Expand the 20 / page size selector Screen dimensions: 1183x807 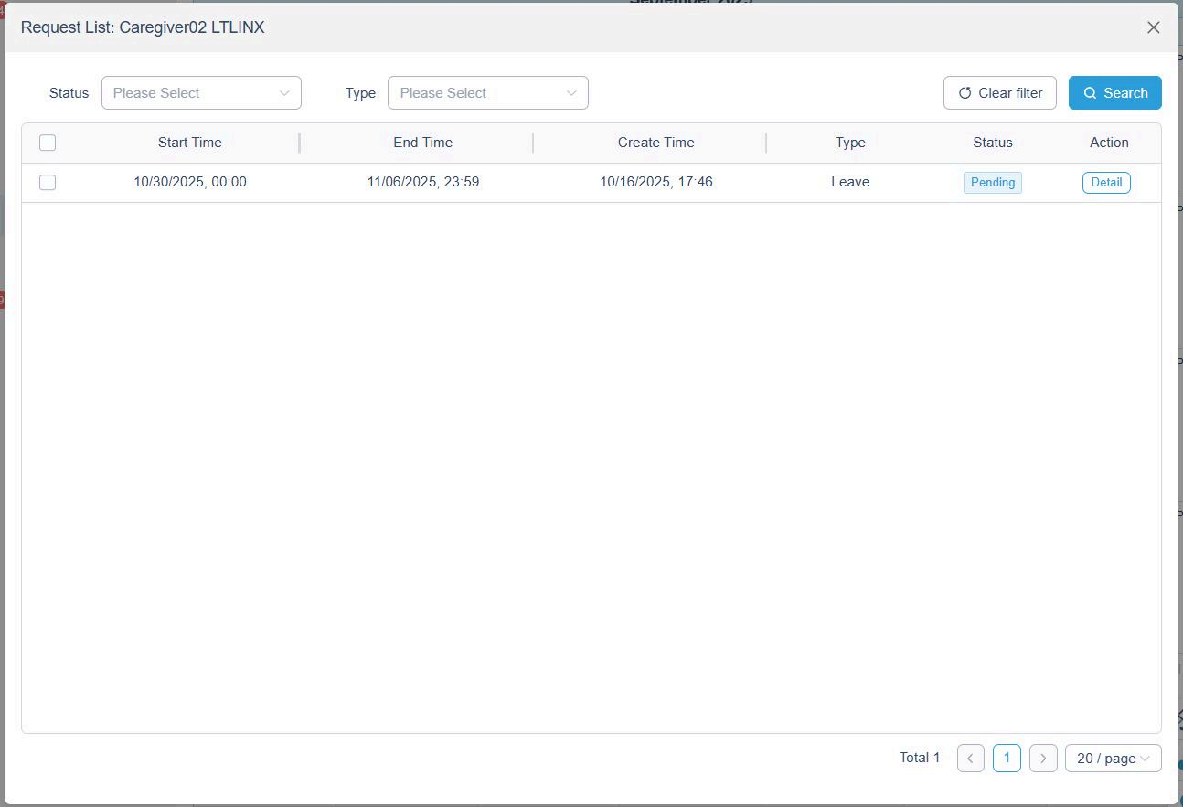point(1113,758)
